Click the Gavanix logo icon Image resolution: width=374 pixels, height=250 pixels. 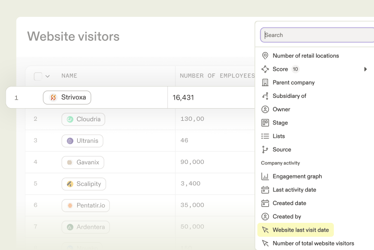coord(70,162)
